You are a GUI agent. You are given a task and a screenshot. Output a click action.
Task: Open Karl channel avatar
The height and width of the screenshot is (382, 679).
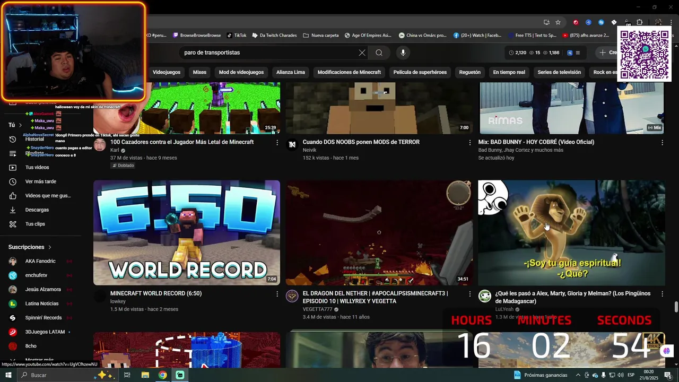pyautogui.click(x=100, y=145)
